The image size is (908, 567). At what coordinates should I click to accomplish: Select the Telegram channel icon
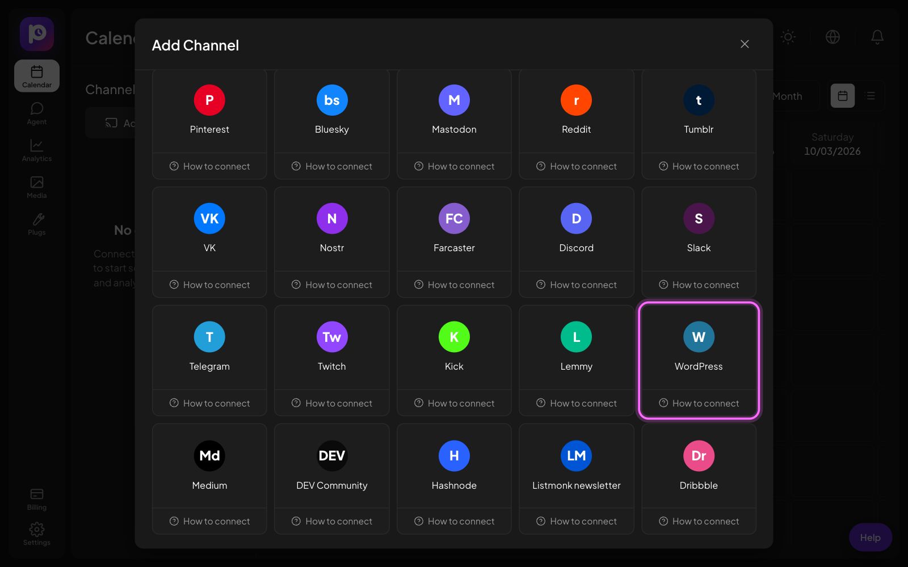[x=209, y=337]
